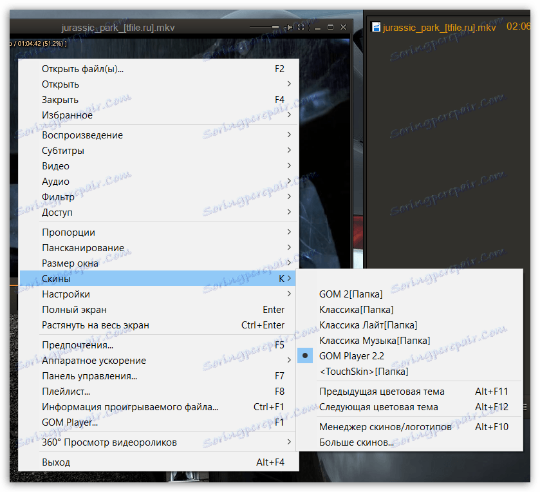Screen dimensions: 540x492
Task: Close the GOM Player window
Action: [343, 27]
